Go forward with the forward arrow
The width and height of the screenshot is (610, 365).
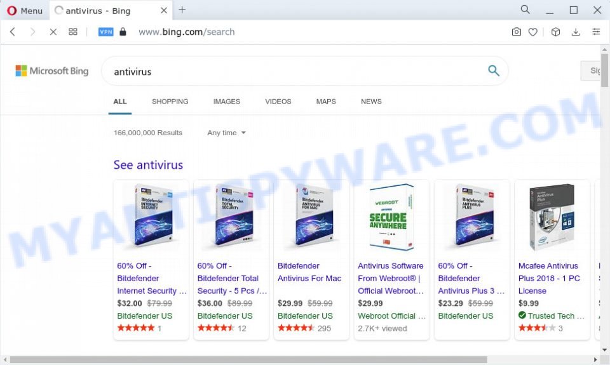[32, 32]
